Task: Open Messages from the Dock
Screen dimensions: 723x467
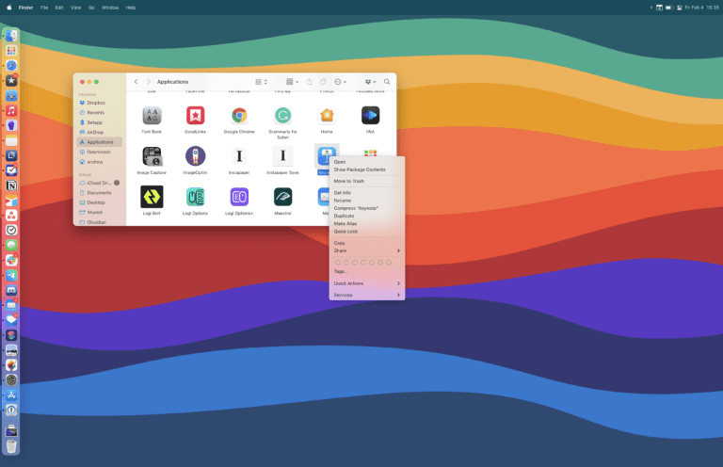Action: click(x=11, y=245)
